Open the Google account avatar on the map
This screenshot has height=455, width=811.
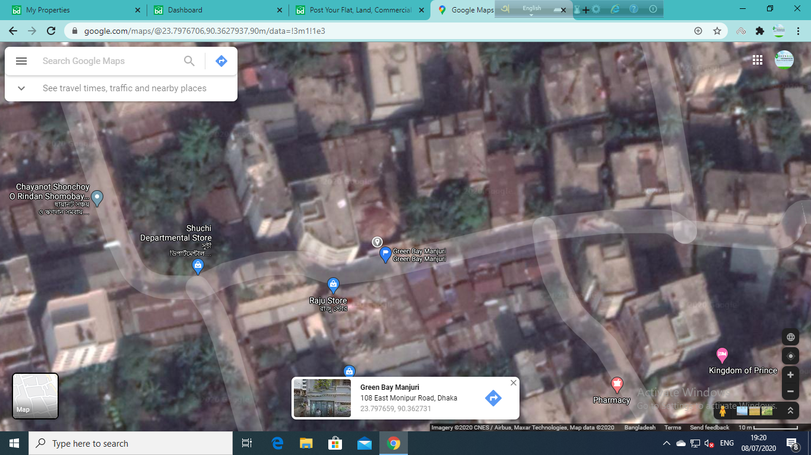784,60
